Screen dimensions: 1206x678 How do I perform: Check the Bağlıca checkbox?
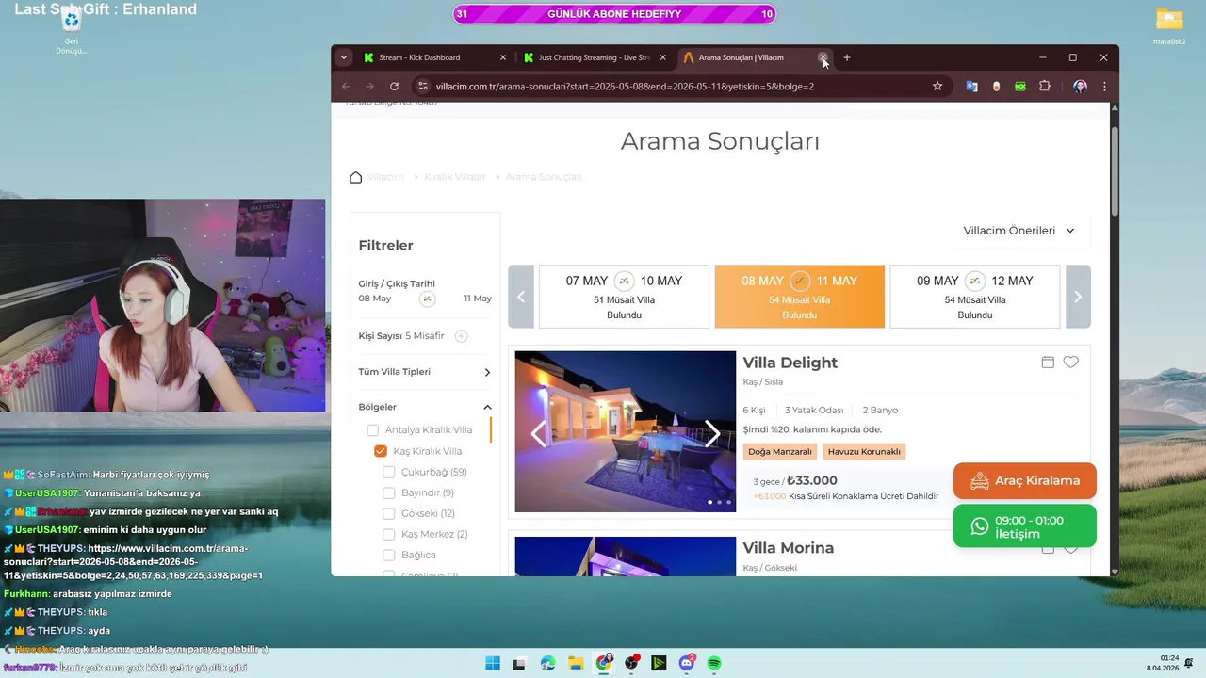click(389, 555)
